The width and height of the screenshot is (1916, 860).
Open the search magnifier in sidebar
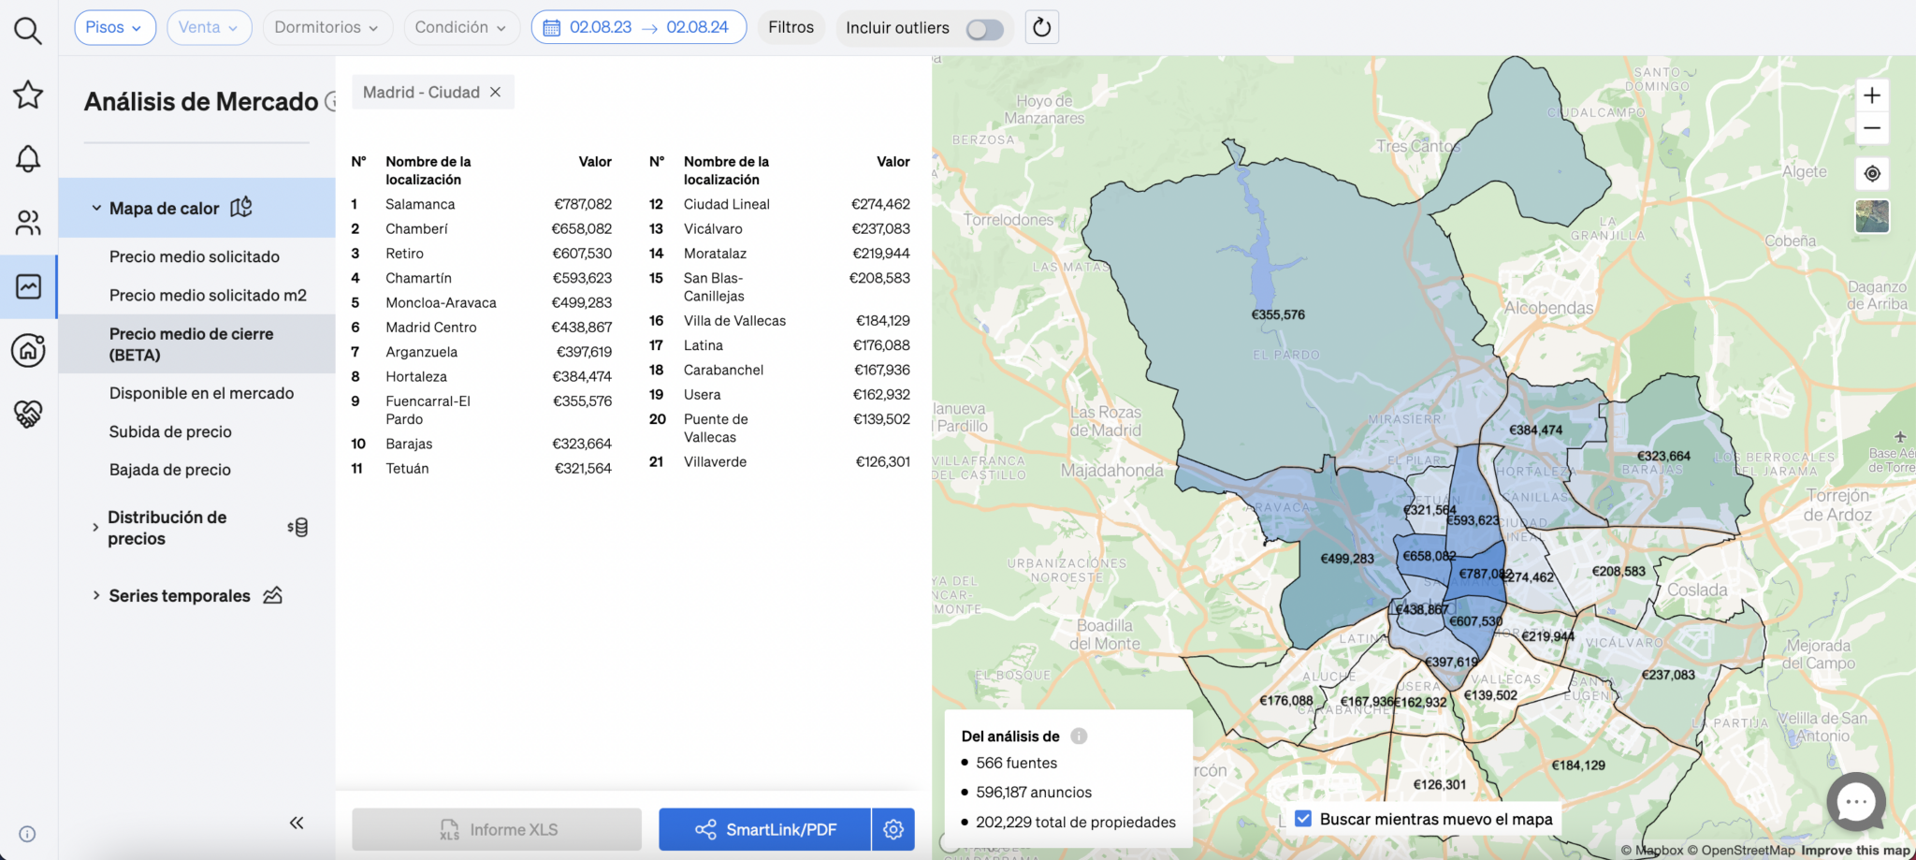tap(28, 31)
